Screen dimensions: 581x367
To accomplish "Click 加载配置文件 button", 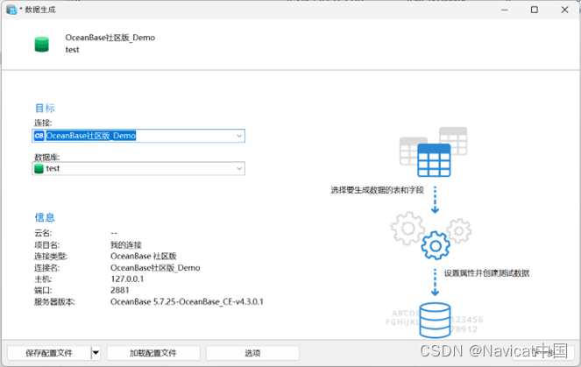I will [x=153, y=353].
